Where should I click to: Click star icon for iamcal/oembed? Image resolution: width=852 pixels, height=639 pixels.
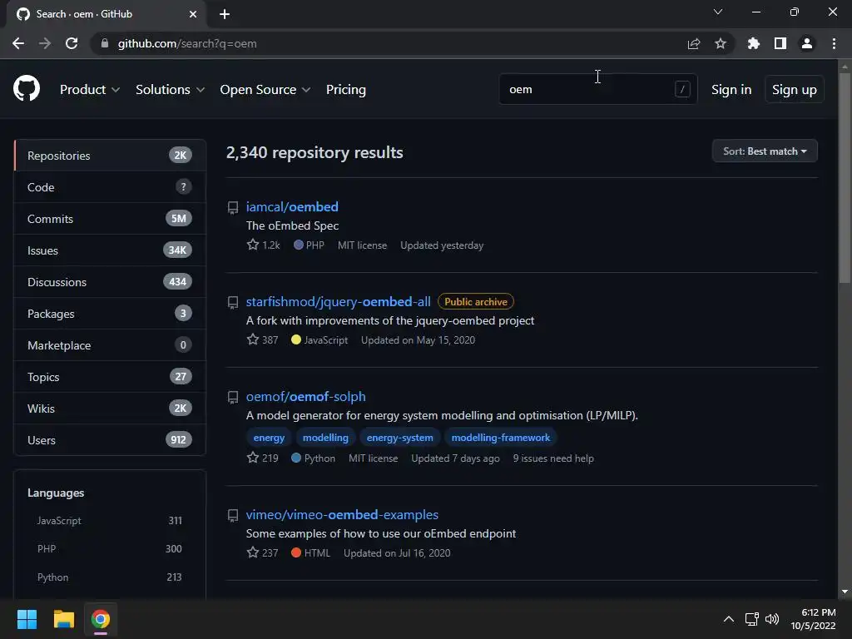(253, 245)
